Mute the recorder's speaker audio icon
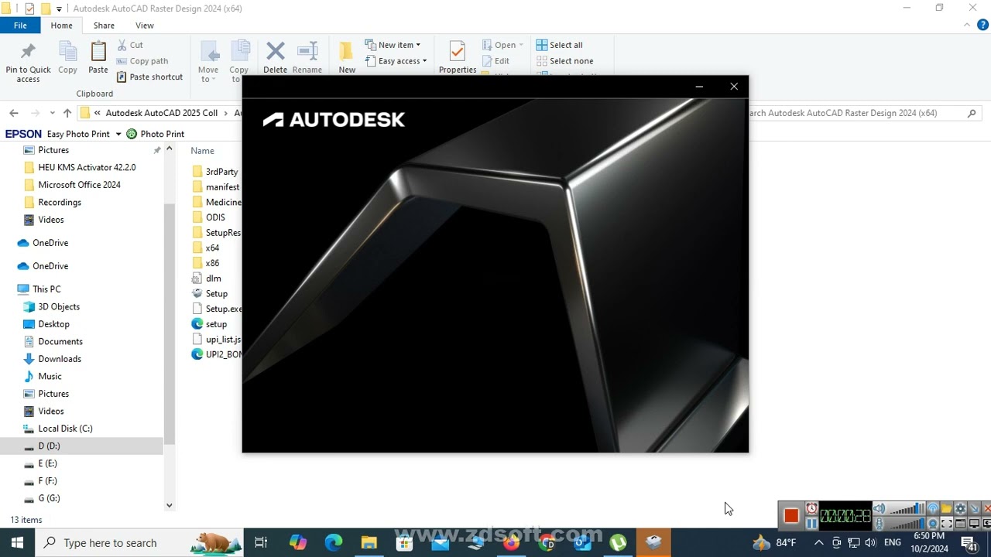The height and width of the screenshot is (557, 991). point(879,508)
